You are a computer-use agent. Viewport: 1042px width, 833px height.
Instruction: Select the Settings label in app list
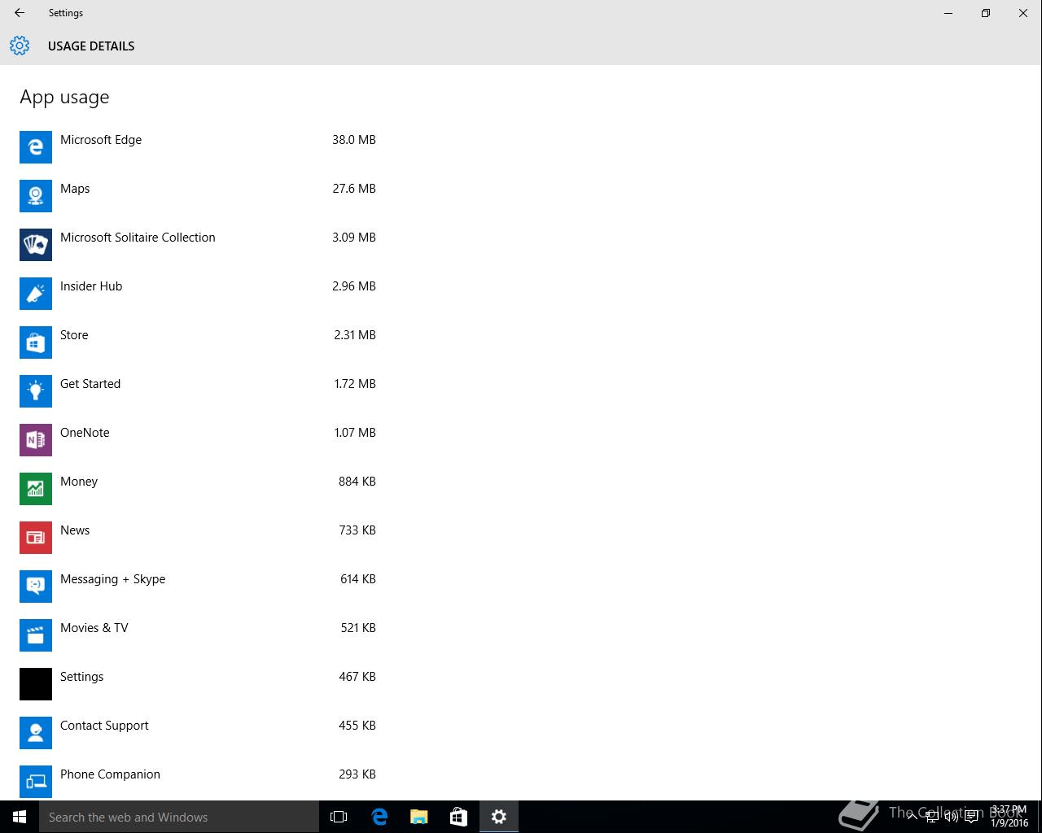81,677
